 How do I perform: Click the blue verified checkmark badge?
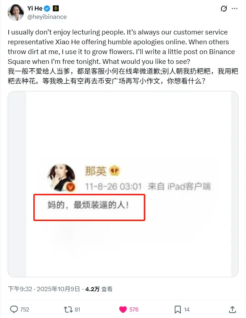pyautogui.click(x=47, y=8)
